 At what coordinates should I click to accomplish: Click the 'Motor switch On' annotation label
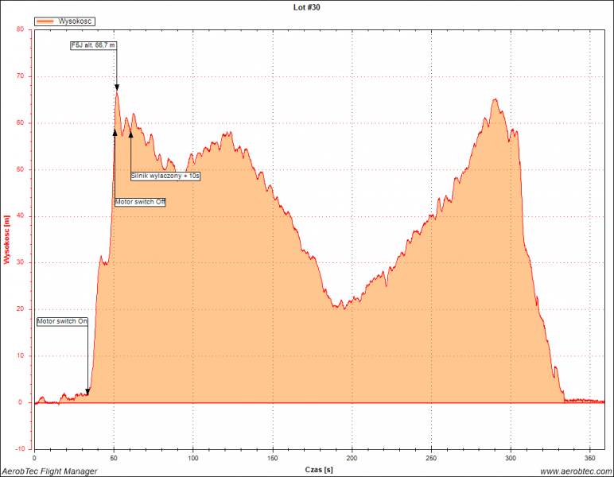coord(63,321)
